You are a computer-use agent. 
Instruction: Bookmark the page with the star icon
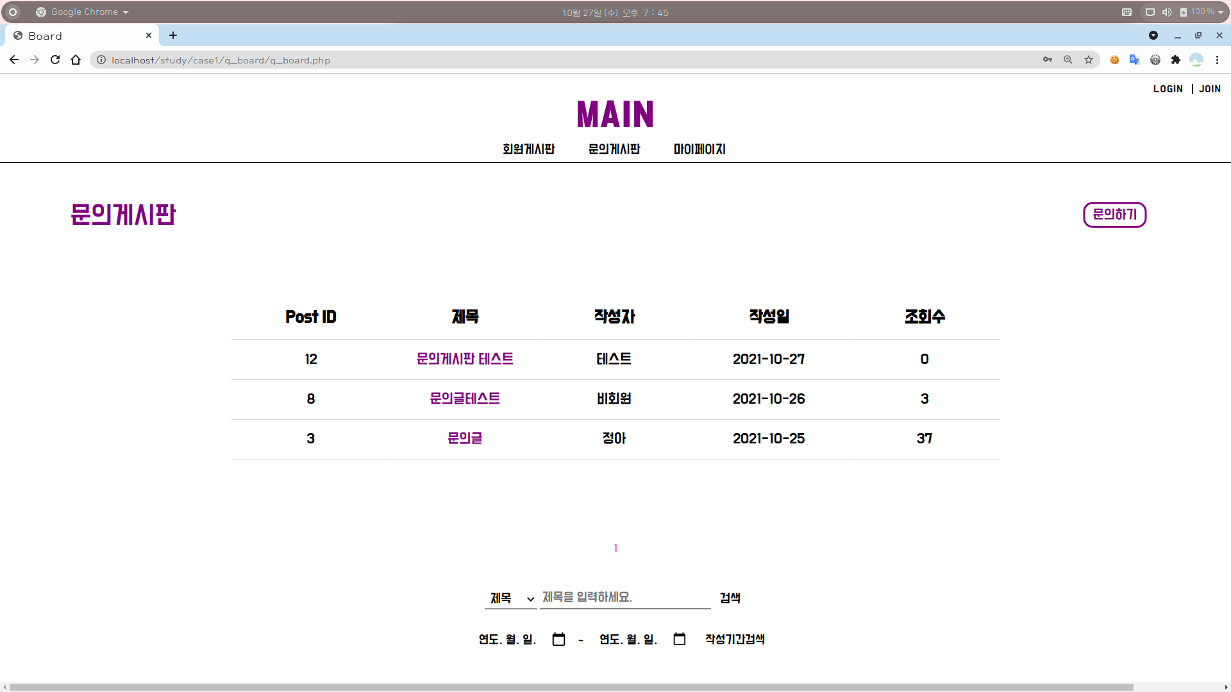pyautogui.click(x=1089, y=60)
